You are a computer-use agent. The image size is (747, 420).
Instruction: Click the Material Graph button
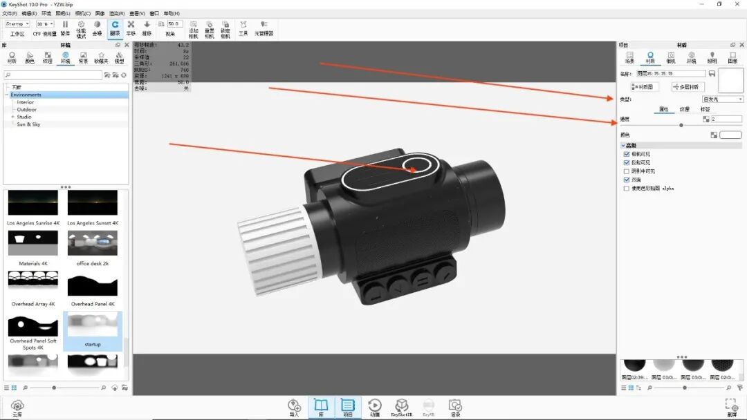pyautogui.click(x=645, y=86)
